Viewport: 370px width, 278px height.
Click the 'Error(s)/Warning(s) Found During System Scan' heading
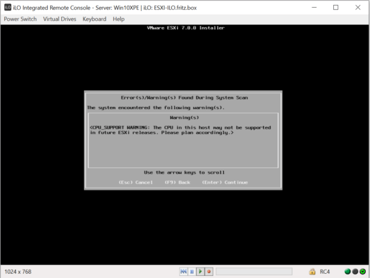coord(184,97)
